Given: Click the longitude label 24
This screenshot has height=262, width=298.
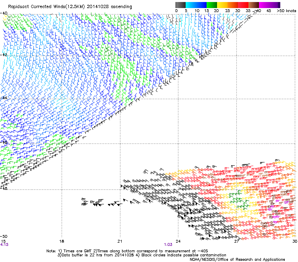Looking at the screenshot, I should click(178, 241).
